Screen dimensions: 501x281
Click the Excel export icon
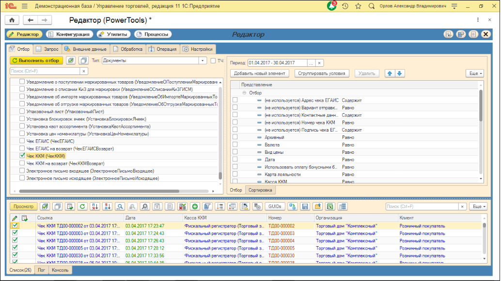330,207
